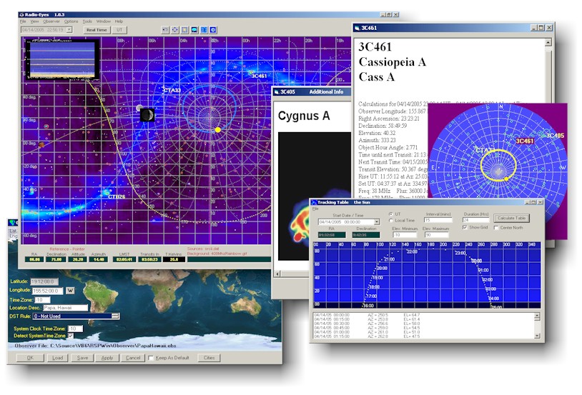Viewport: 582px width, 395px height.
Task: Expand the Radio-Eyes date/time dropdown
Action: click(x=69, y=30)
